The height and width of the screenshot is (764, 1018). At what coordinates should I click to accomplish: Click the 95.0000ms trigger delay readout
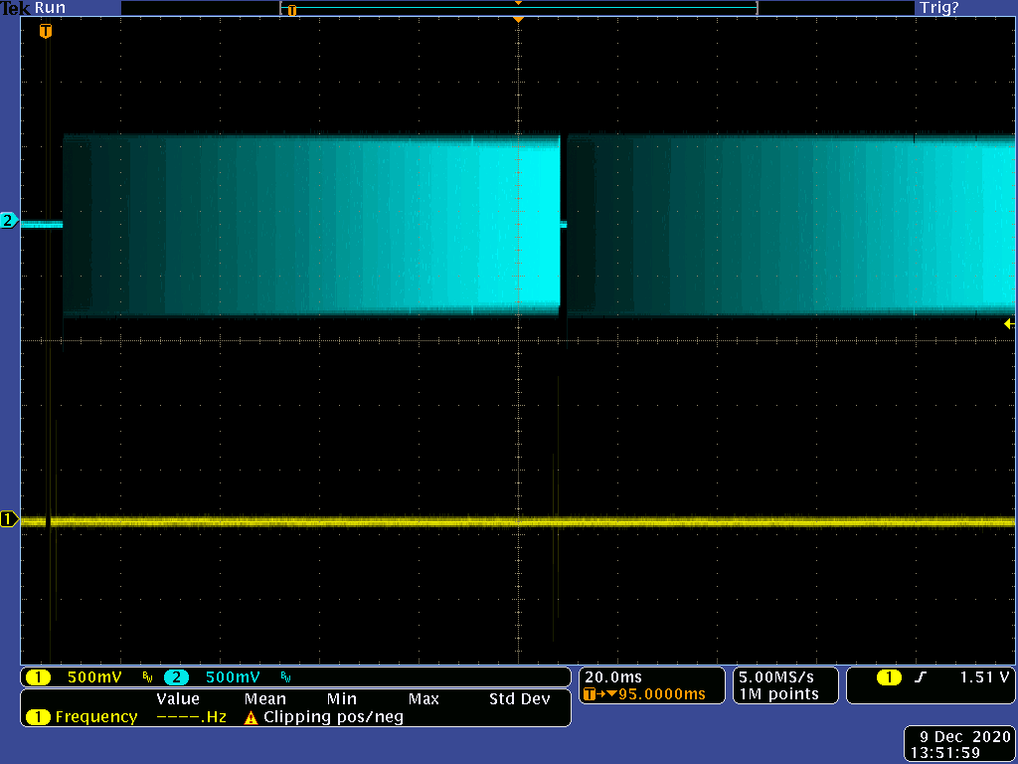(x=661, y=694)
